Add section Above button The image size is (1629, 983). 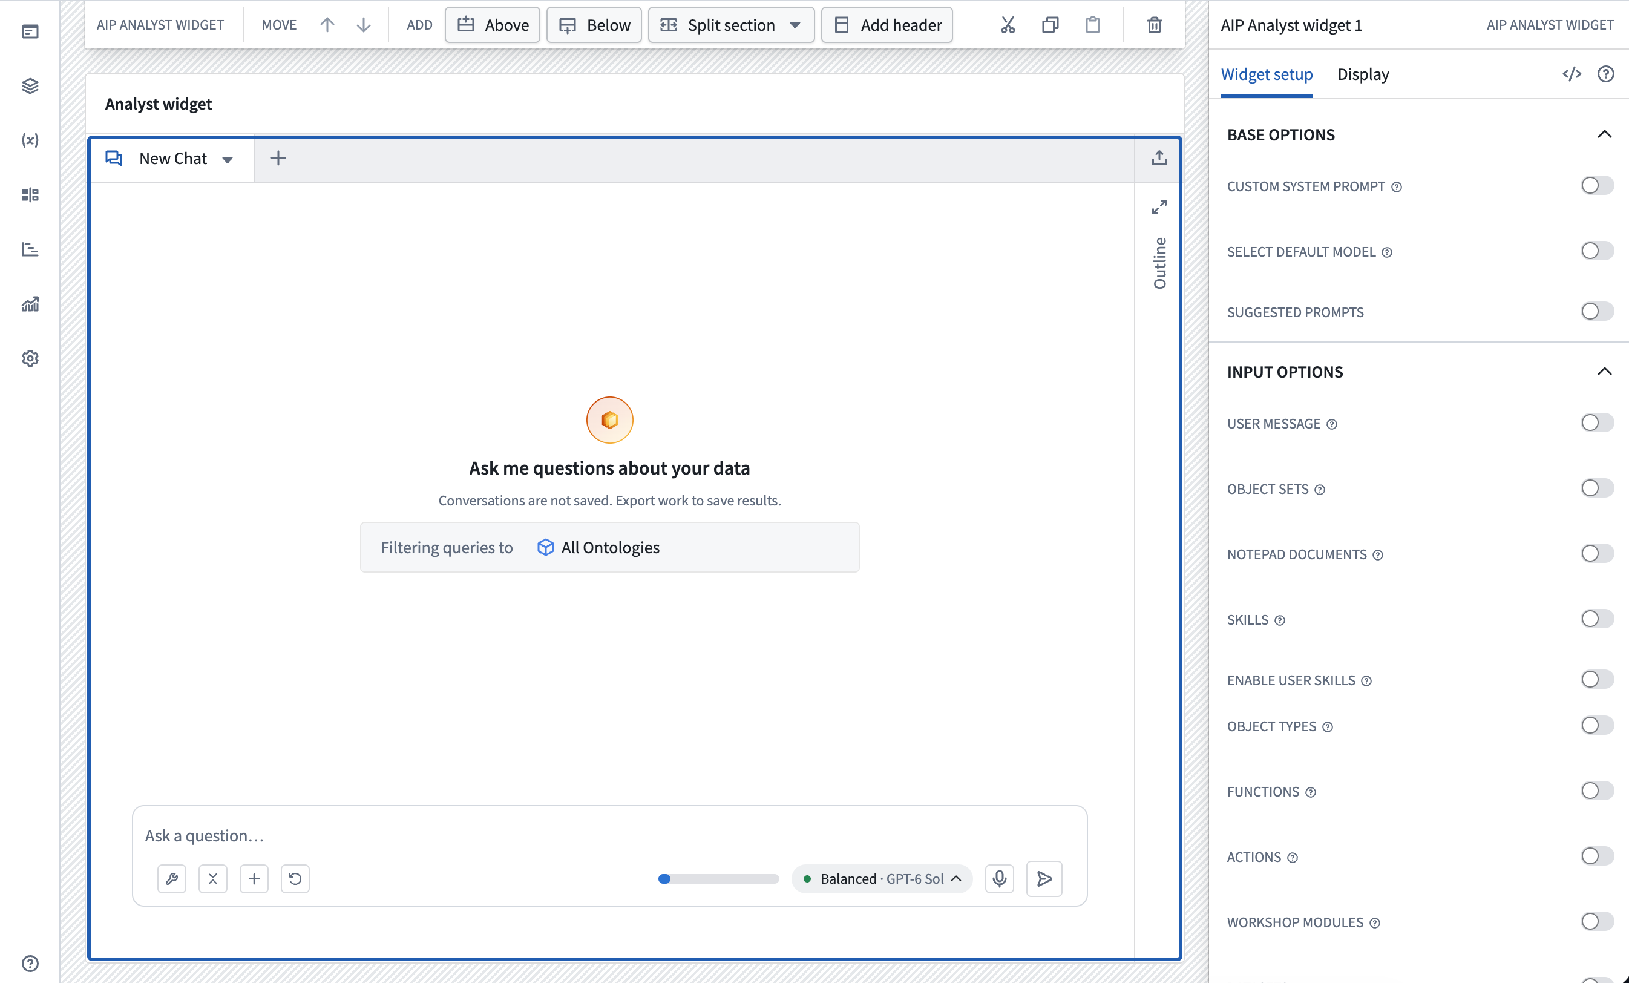click(492, 25)
